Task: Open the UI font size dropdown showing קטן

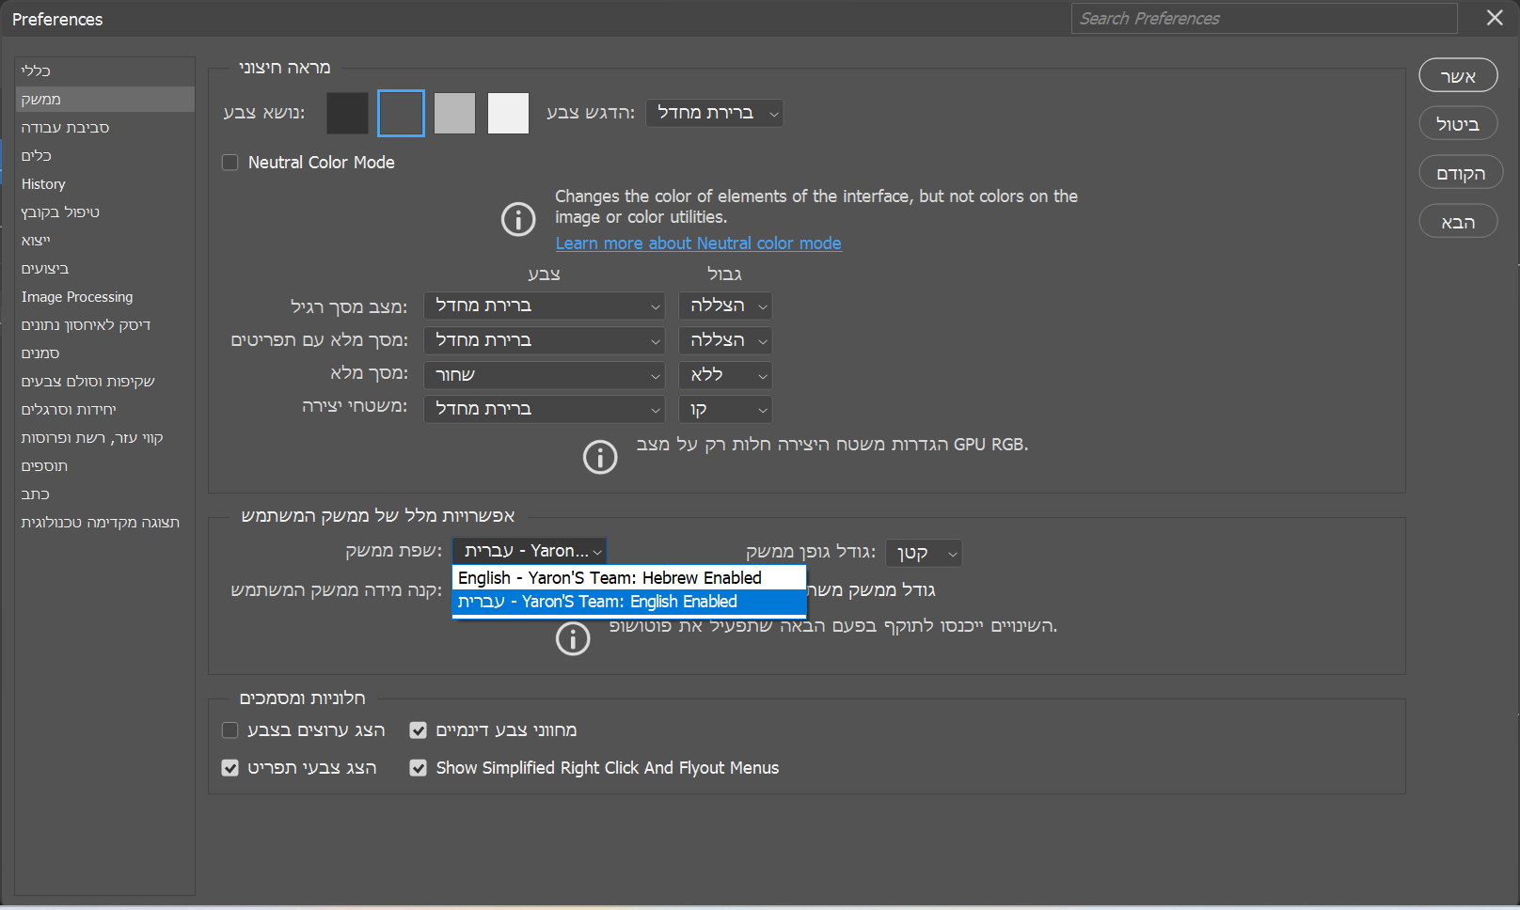Action: tap(924, 553)
